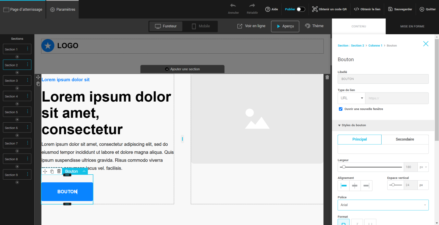Image resolution: width=439 pixels, height=225 pixels.
Task: Open the Police font dropdown showing Arial
Action: pos(383,205)
